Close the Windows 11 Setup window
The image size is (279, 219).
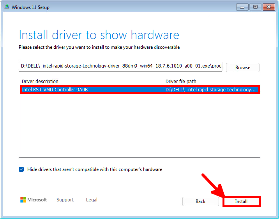[x=269, y=7]
